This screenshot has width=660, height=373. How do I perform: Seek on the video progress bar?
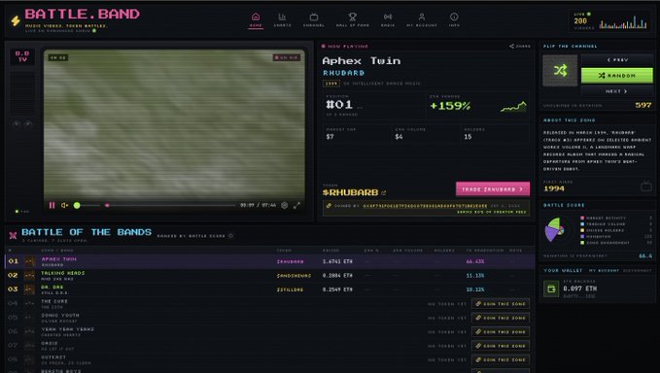pyautogui.click(x=170, y=205)
